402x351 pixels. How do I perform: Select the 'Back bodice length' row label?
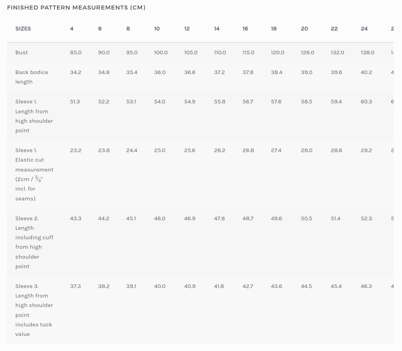[x=32, y=77]
